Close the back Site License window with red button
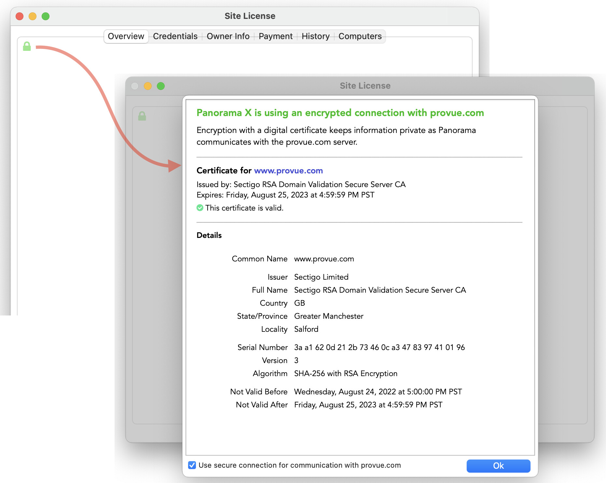 20,16
